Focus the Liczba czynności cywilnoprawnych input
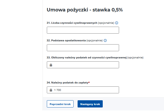The width and height of the screenshot is (164, 112). pos(83,30)
